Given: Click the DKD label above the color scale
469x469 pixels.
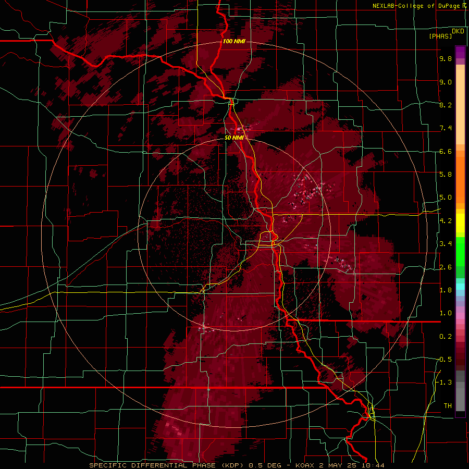Looking at the screenshot, I should (458, 31).
